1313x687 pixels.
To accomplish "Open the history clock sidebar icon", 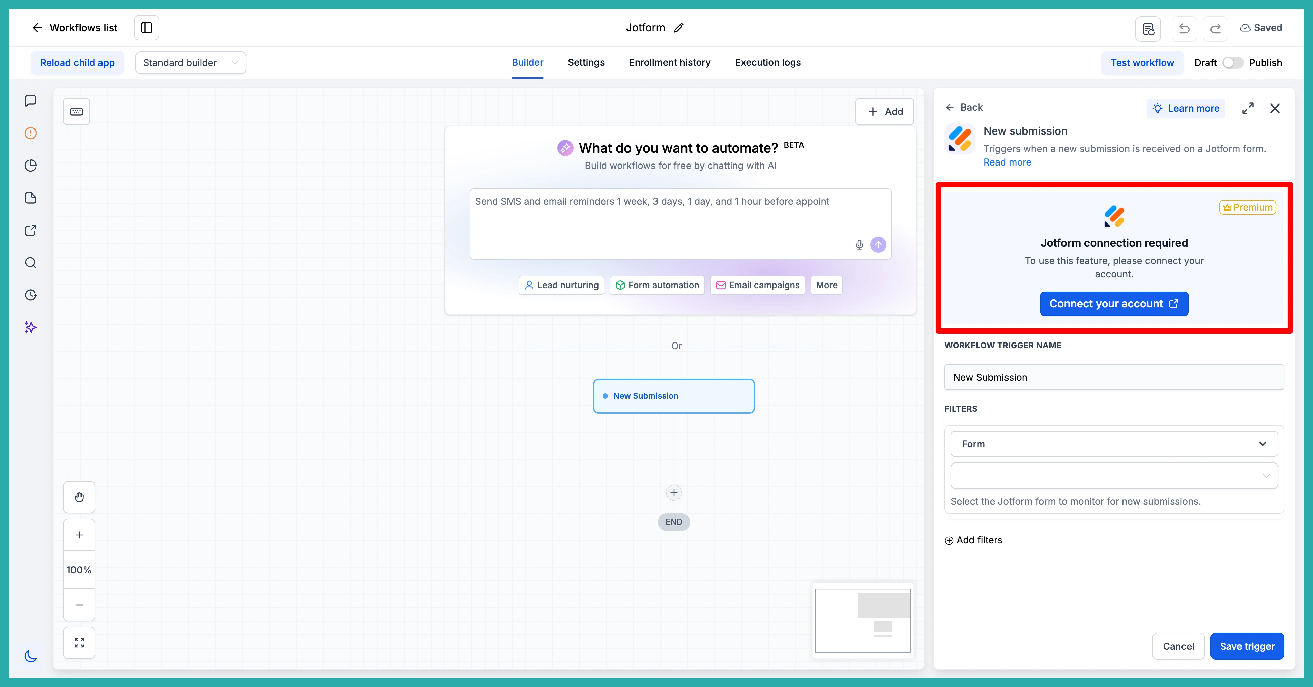I will click(31, 295).
